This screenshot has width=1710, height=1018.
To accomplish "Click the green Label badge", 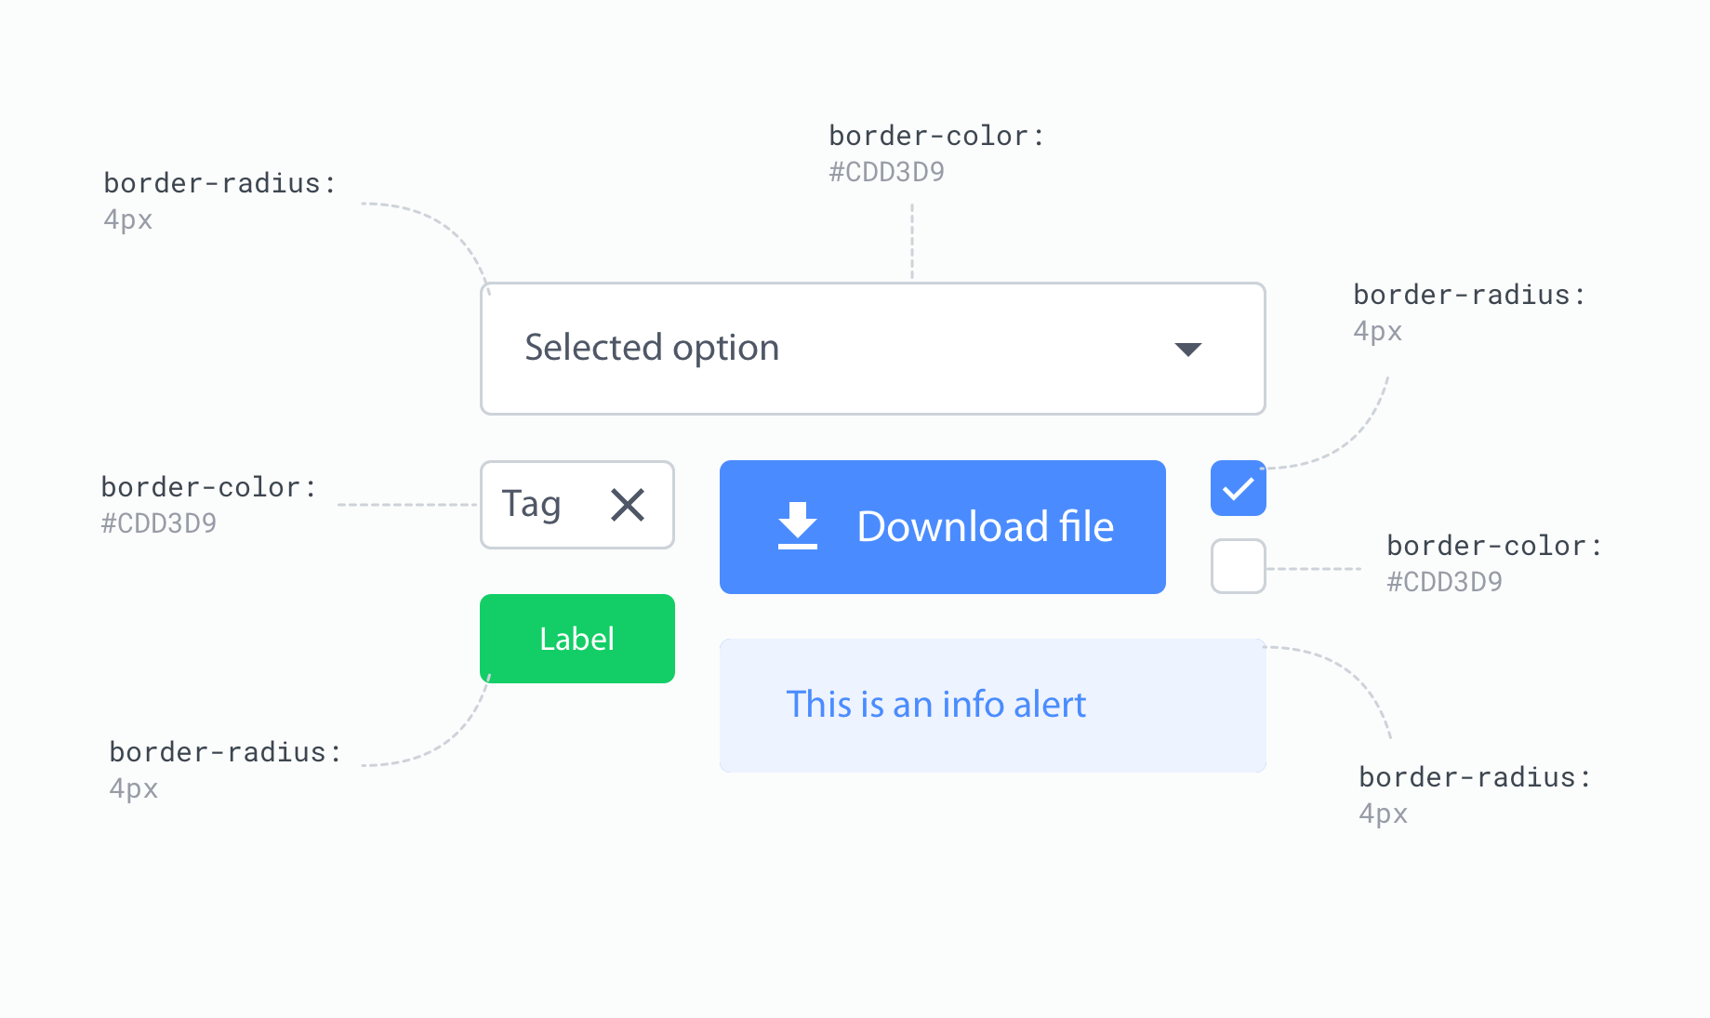I will coord(577,638).
